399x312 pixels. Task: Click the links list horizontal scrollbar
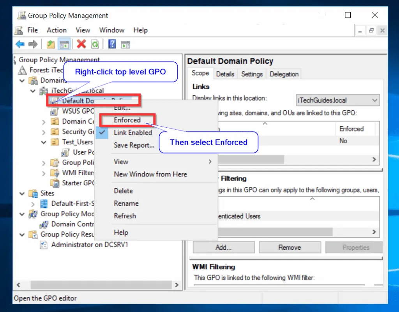pos(251,160)
